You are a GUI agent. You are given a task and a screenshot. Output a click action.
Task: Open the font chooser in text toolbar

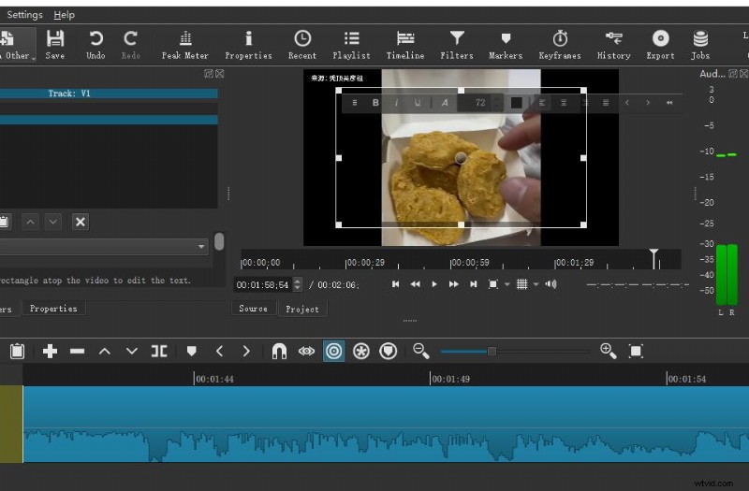click(445, 103)
